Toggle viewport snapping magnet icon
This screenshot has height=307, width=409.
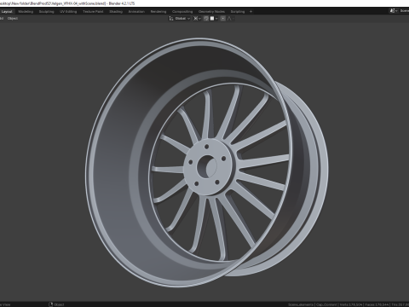point(206,19)
